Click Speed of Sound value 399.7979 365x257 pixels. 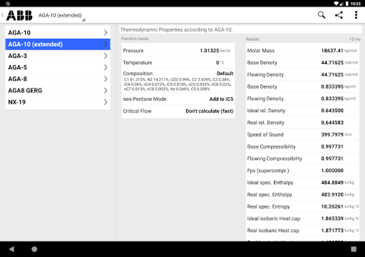(332, 134)
